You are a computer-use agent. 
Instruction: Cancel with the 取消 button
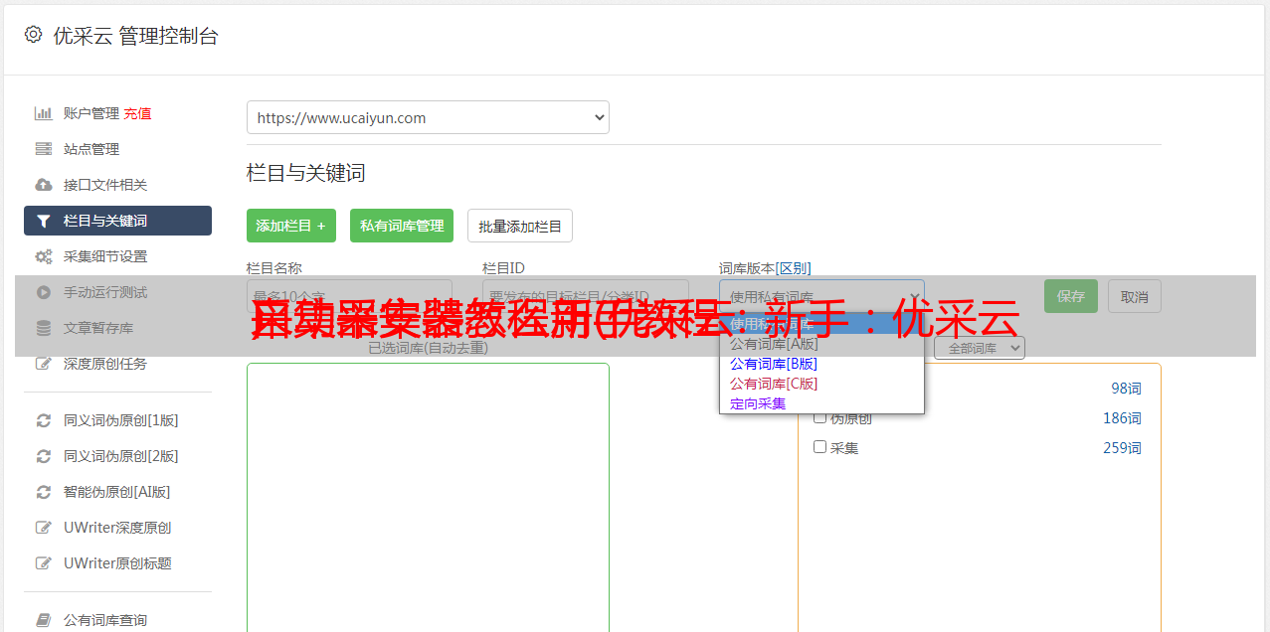pos(1135,296)
